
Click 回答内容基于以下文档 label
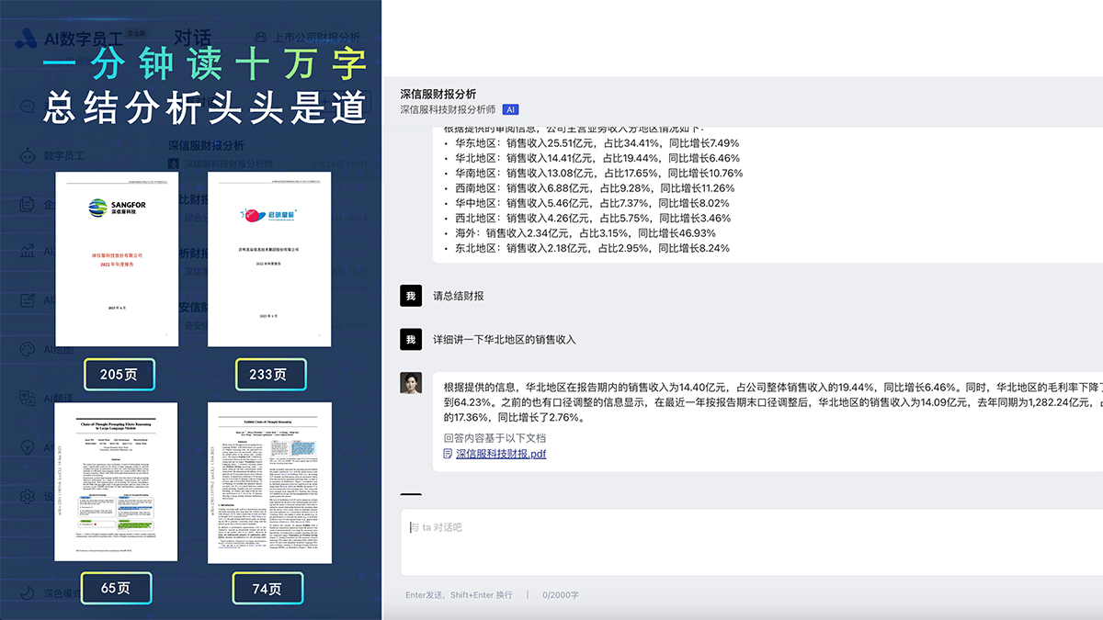click(x=495, y=438)
